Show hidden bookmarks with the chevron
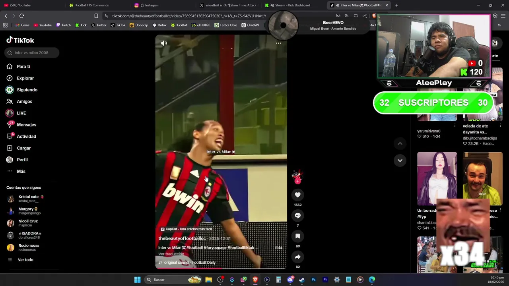 [x=499, y=25]
